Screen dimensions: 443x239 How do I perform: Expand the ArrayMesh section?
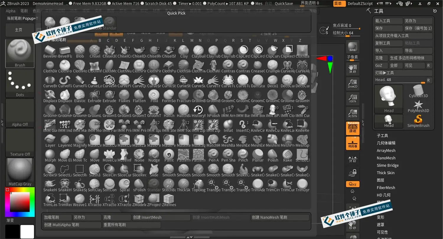386,150
